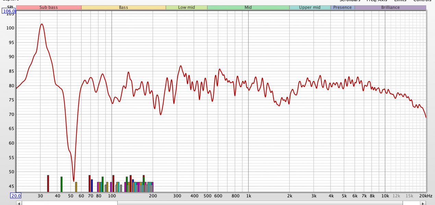Click the dark red modal bar near 34 Hz
Viewport: 435px width, 205px height.
pos(48,183)
